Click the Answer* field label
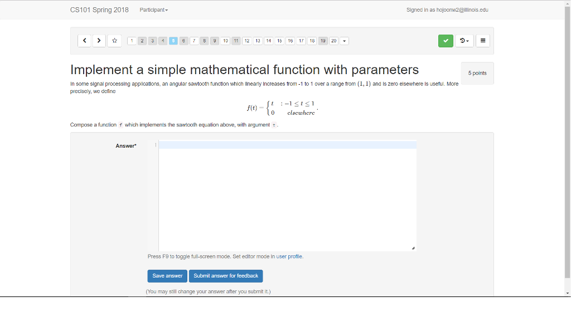The width and height of the screenshot is (571, 321). (126, 146)
